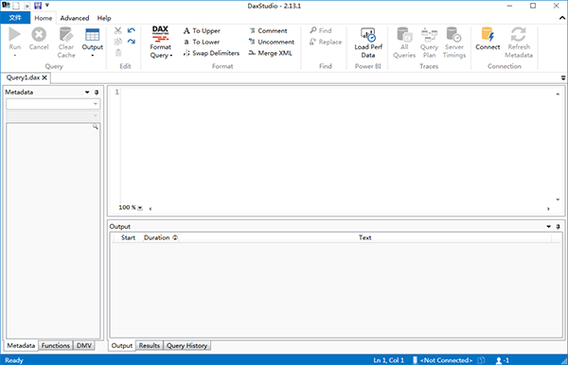Sort by the Start column header
Viewport: 568px width, 365px height.
click(x=128, y=237)
